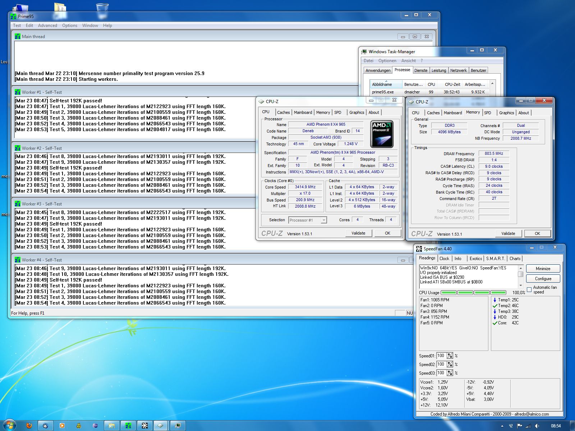Click the Speed01 stepper arrows
This screenshot has height=431, width=575.
coord(450,356)
